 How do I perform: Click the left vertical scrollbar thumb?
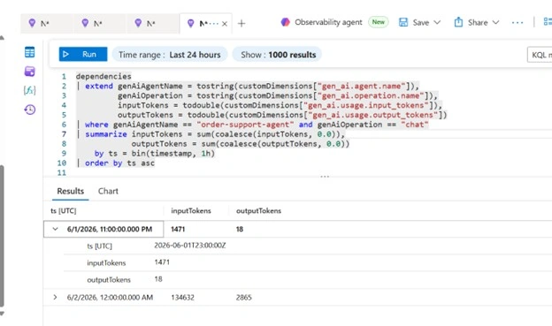tap(2, 236)
